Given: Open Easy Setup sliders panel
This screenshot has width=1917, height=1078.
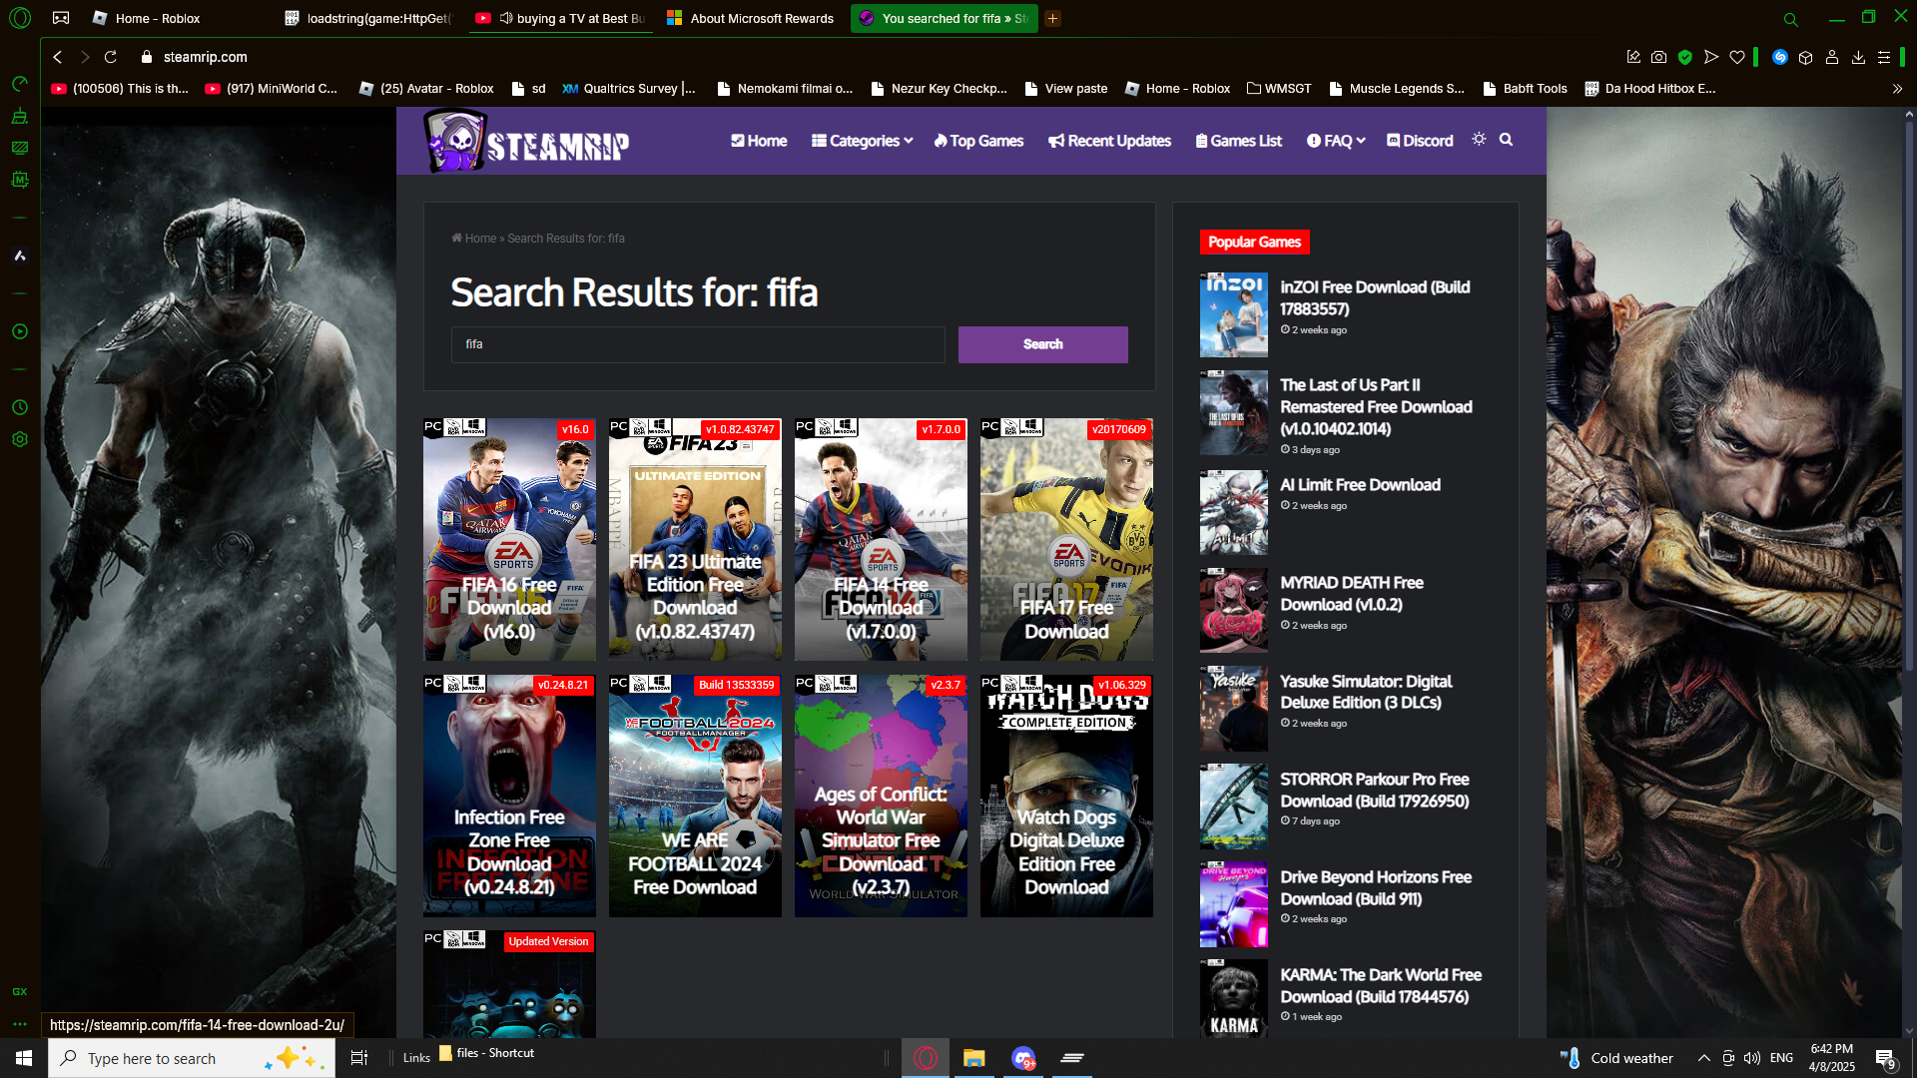Looking at the screenshot, I should [x=1884, y=57].
